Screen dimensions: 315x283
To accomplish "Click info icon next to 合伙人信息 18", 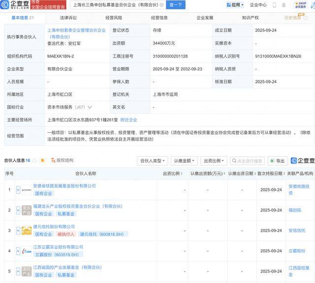I will pyautogui.click(x=34, y=161).
